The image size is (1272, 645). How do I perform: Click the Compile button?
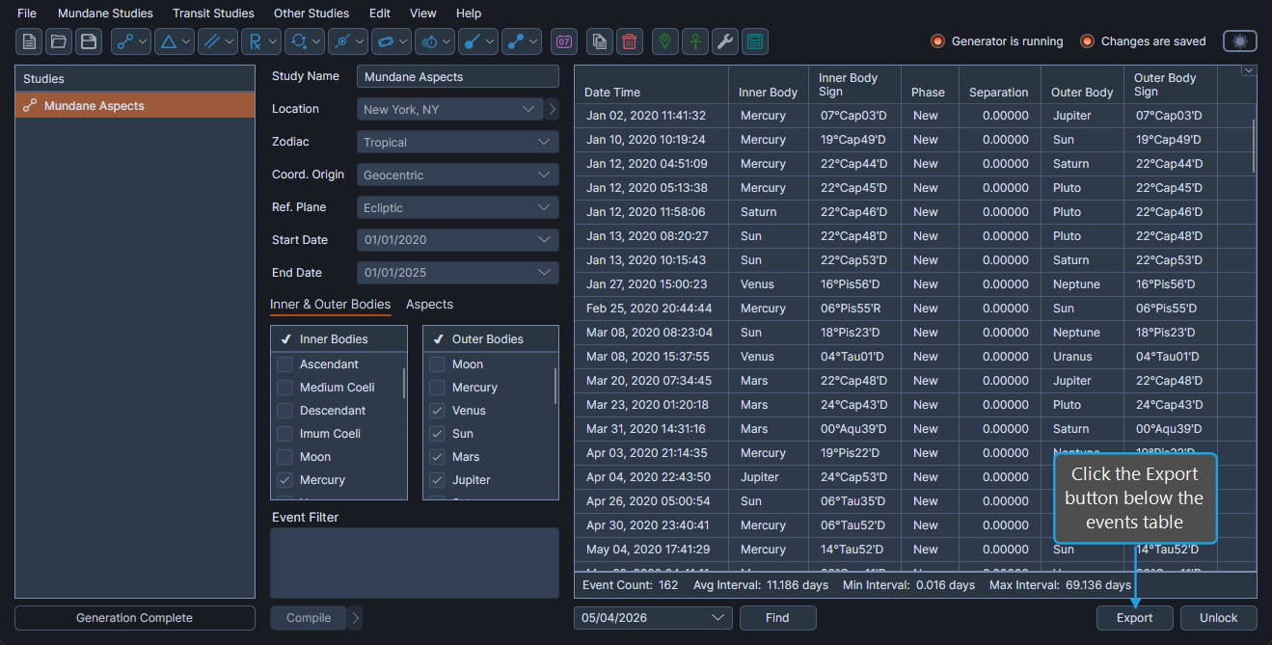click(309, 618)
